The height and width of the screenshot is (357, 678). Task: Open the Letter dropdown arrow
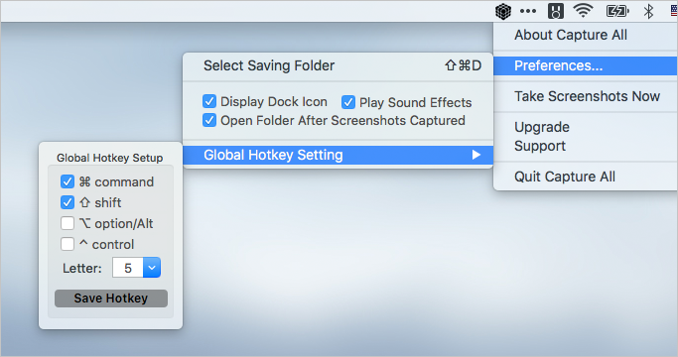coord(152,268)
